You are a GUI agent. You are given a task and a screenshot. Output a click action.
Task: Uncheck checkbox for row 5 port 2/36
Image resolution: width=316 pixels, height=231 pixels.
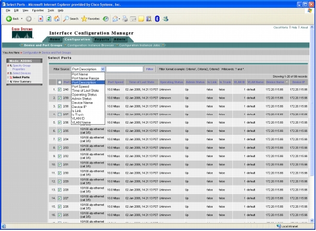tap(60, 122)
